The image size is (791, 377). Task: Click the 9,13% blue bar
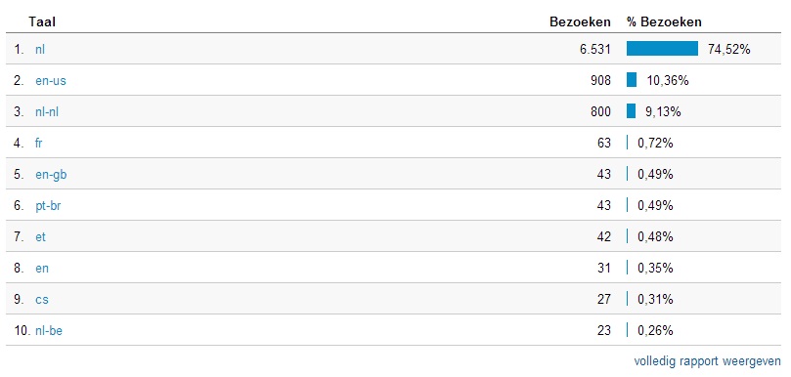click(x=631, y=111)
